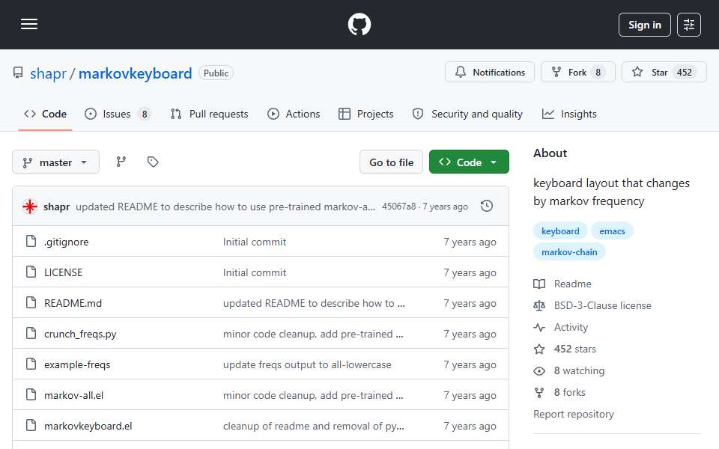719x449 pixels.
Task: Select the keyboard topic tag
Action: [x=560, y=231]
